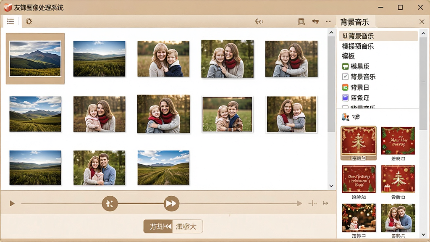430x242 pixels.
Task: Toggle the 背景音乐 checkbox in the side panel
Action: pyautogui.click(x=345, y=77)
